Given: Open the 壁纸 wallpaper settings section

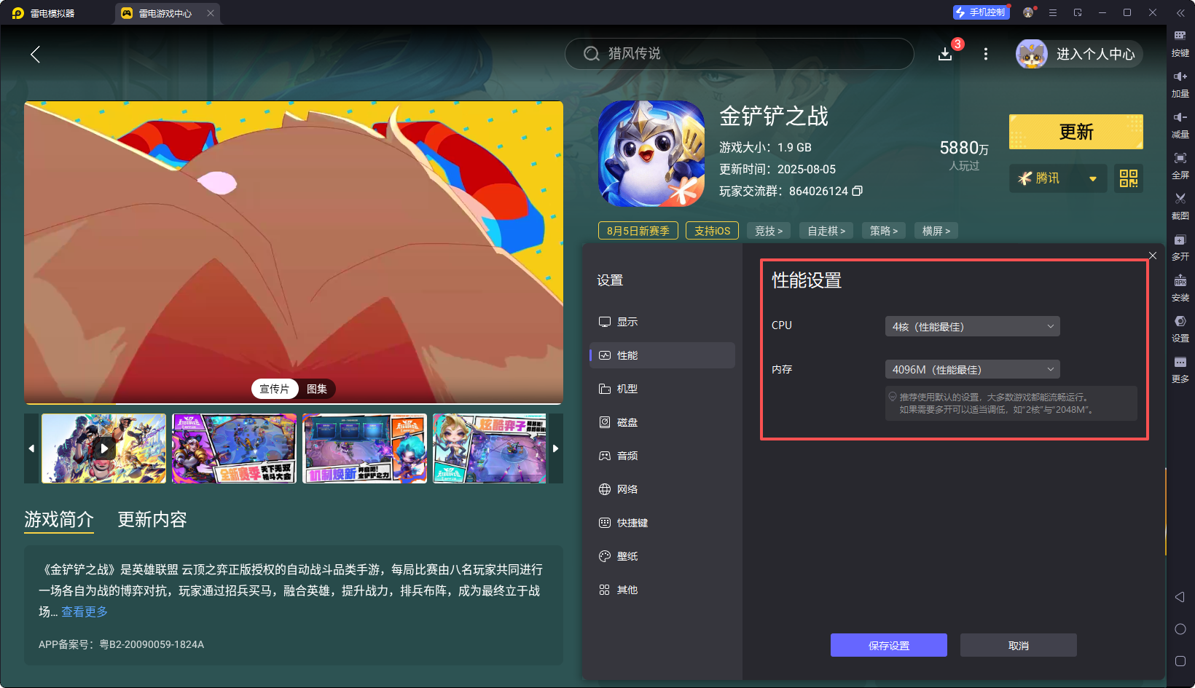Looking at the screenshot, I should point(662,556).
